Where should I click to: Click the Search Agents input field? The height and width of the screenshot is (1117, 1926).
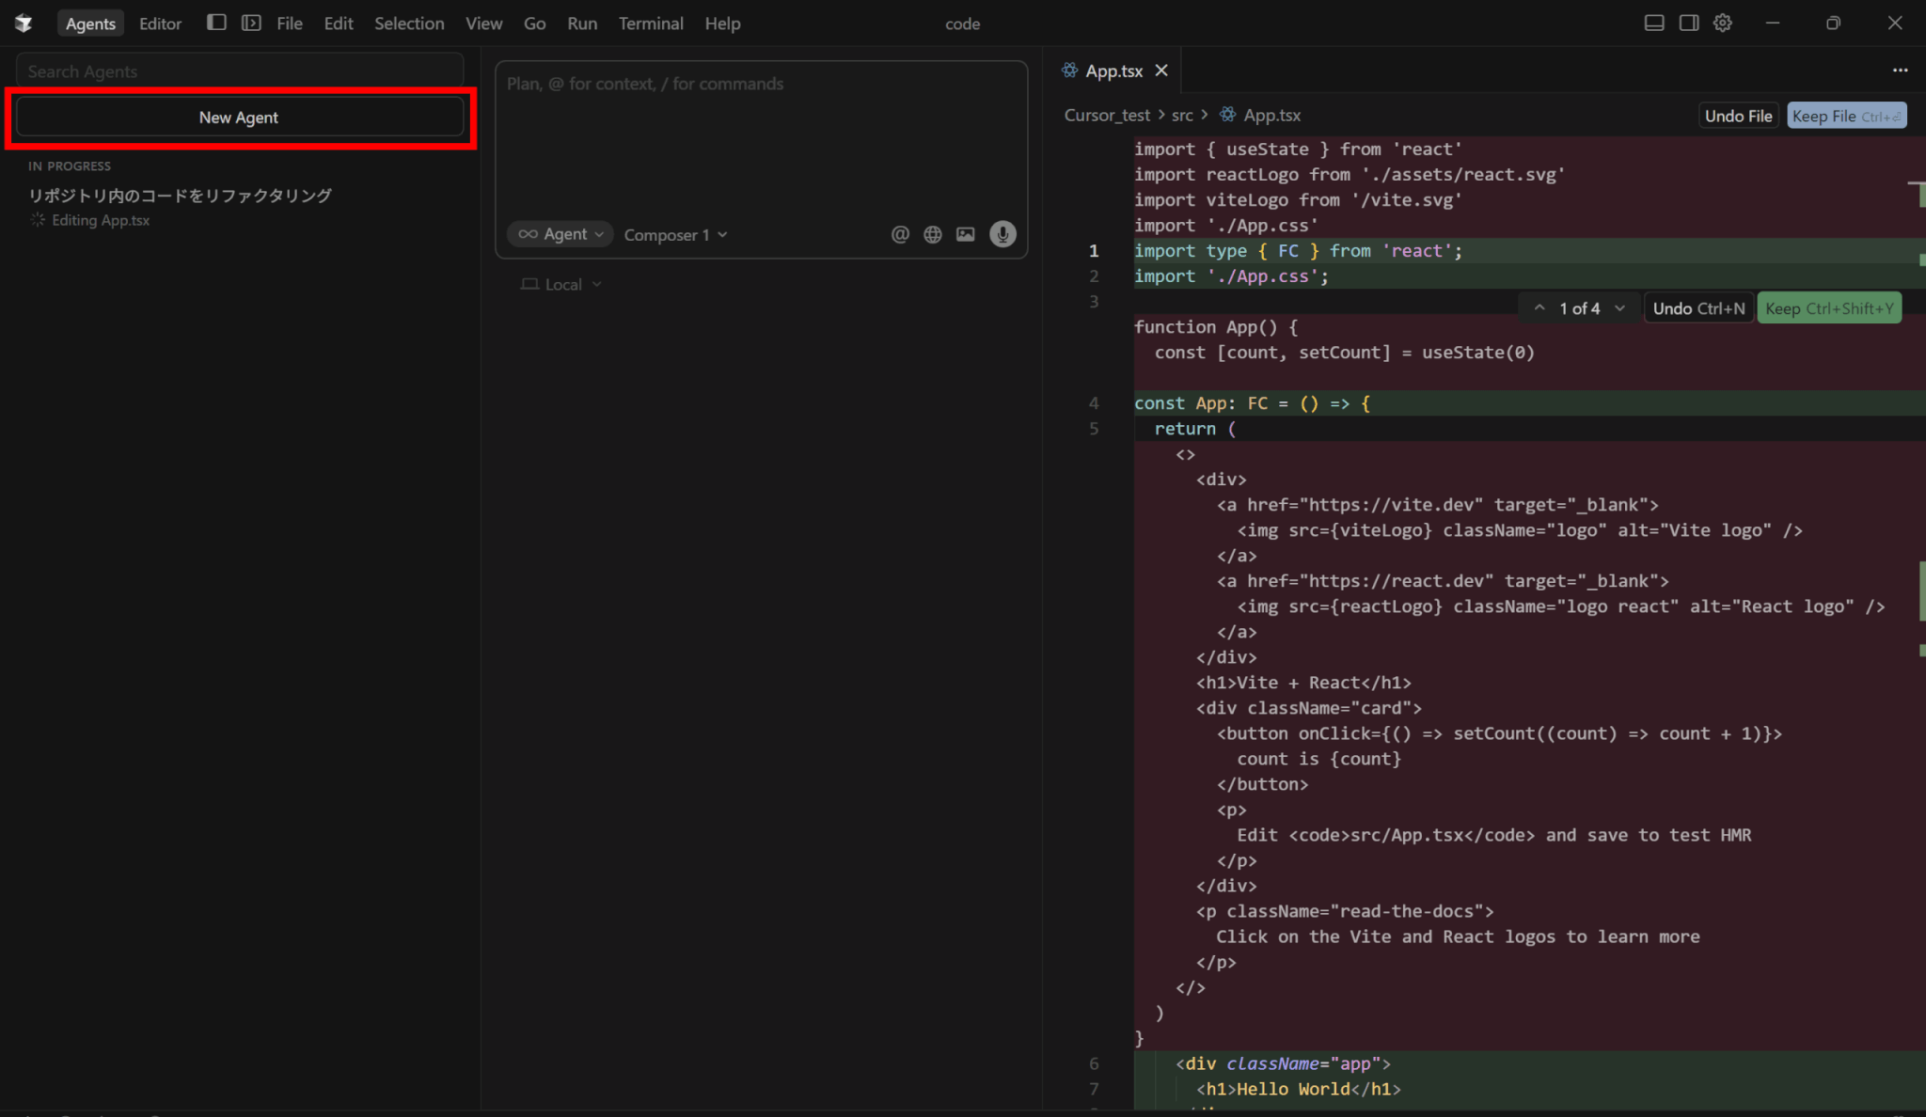point(239,71)
